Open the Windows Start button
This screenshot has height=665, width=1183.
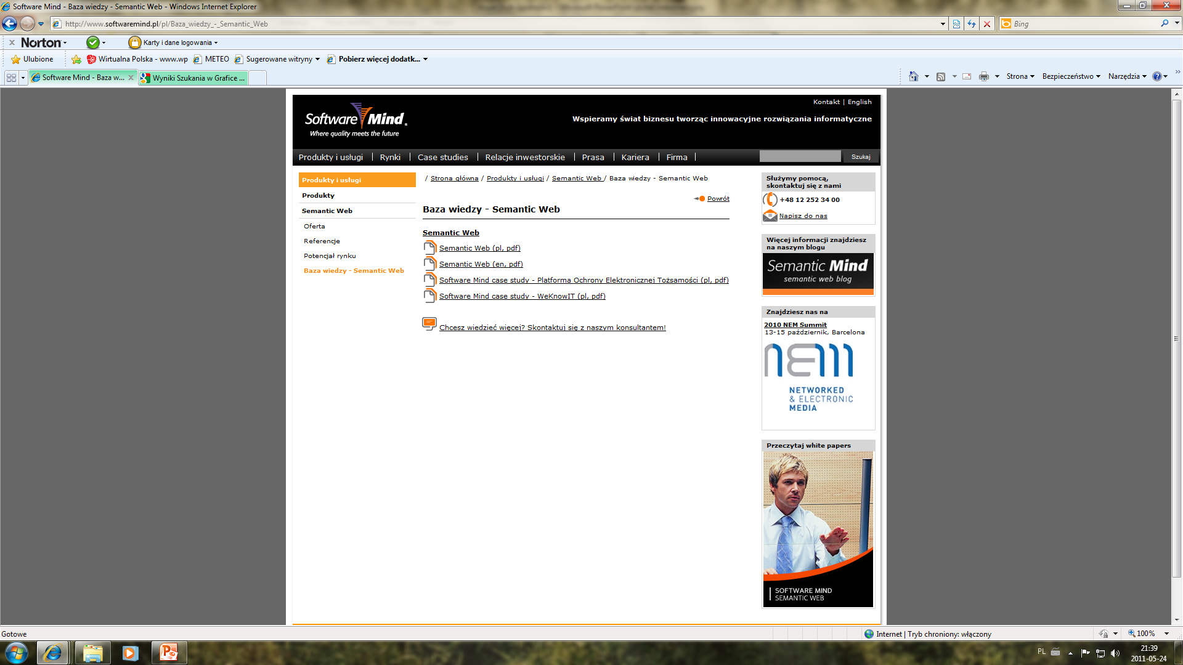point(16,653)
